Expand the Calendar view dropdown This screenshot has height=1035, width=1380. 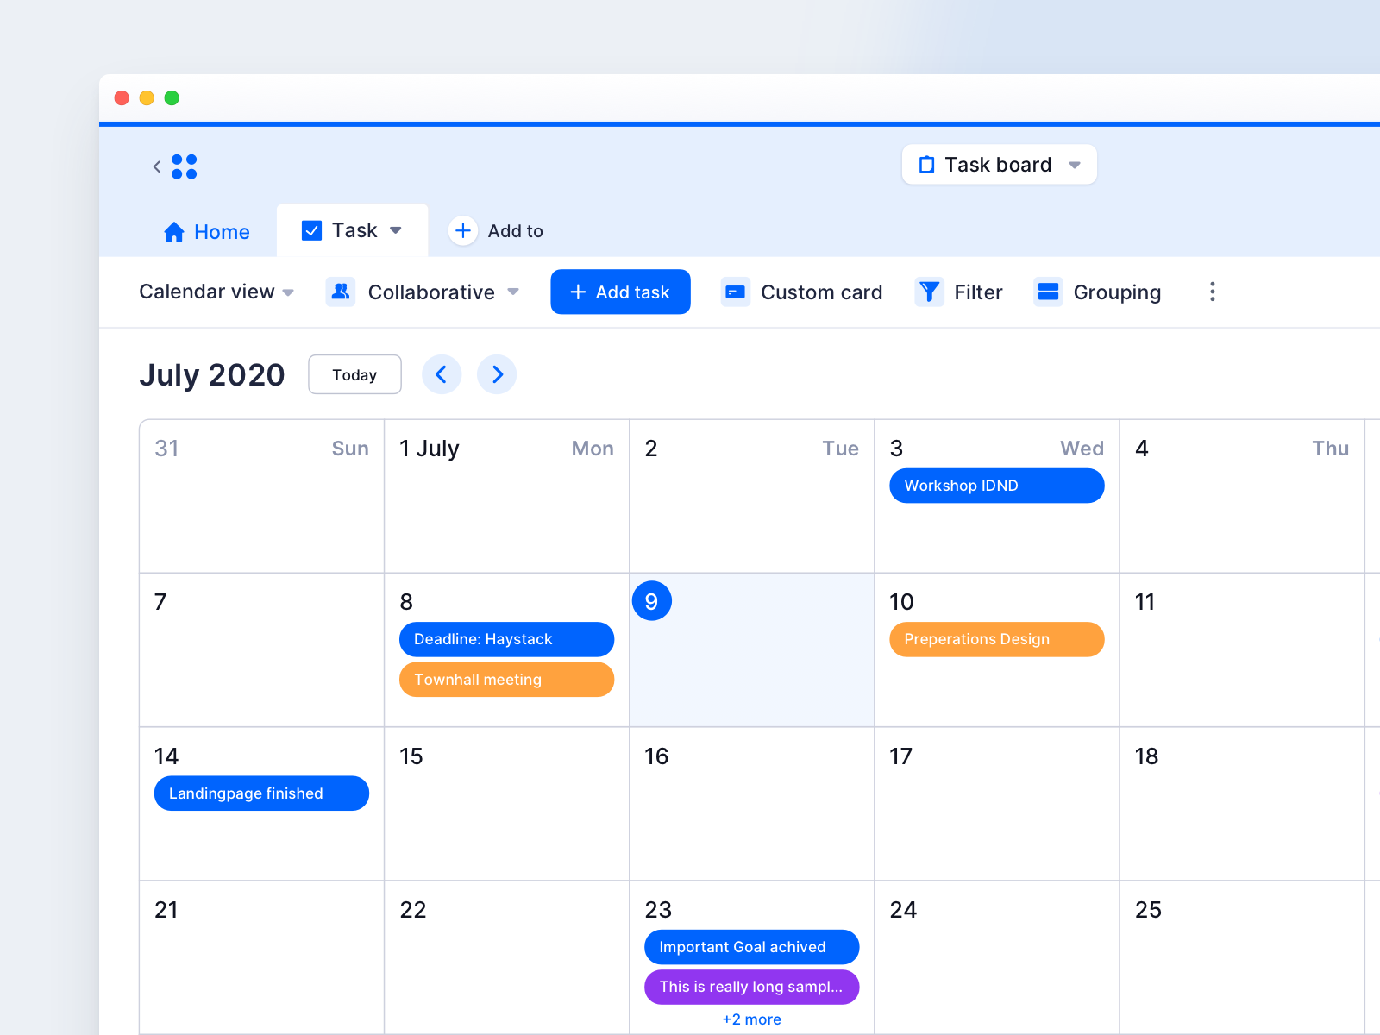coord(216,292)
